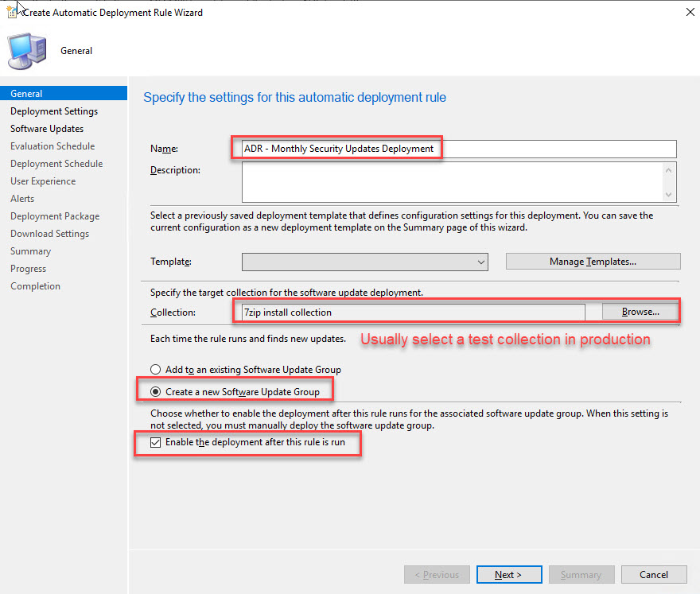Select Add to an existing Software Update Group
Viewport: 700px width, 594px height.
(x=156, y=370)
